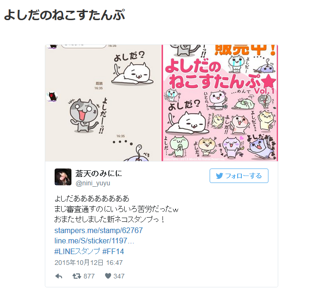Open the tweet timestamp 2015年10月12日 16:47

89,263
